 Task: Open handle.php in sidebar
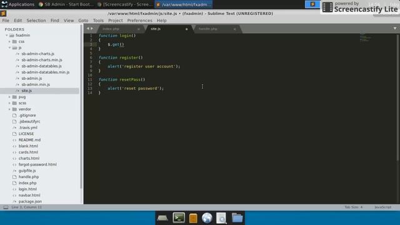pos(29,177)
